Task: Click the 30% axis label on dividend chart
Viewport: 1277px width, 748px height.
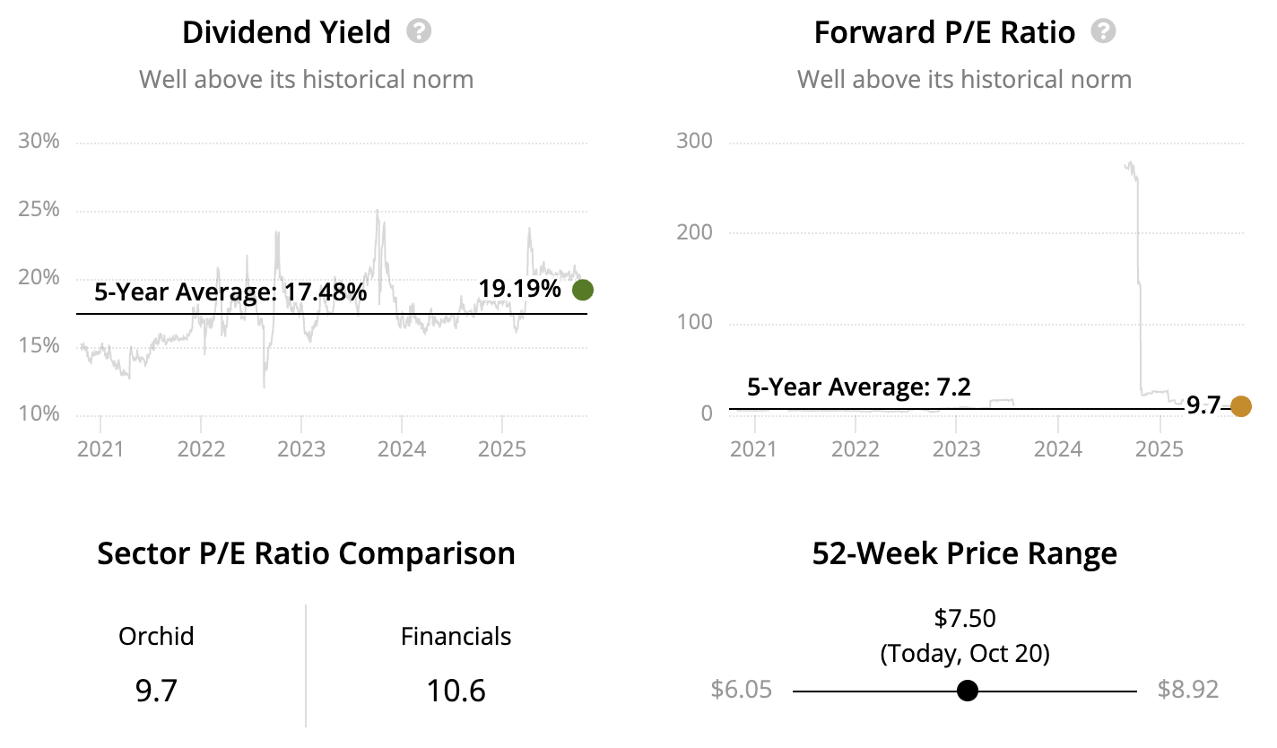Action: pos(39,142)
